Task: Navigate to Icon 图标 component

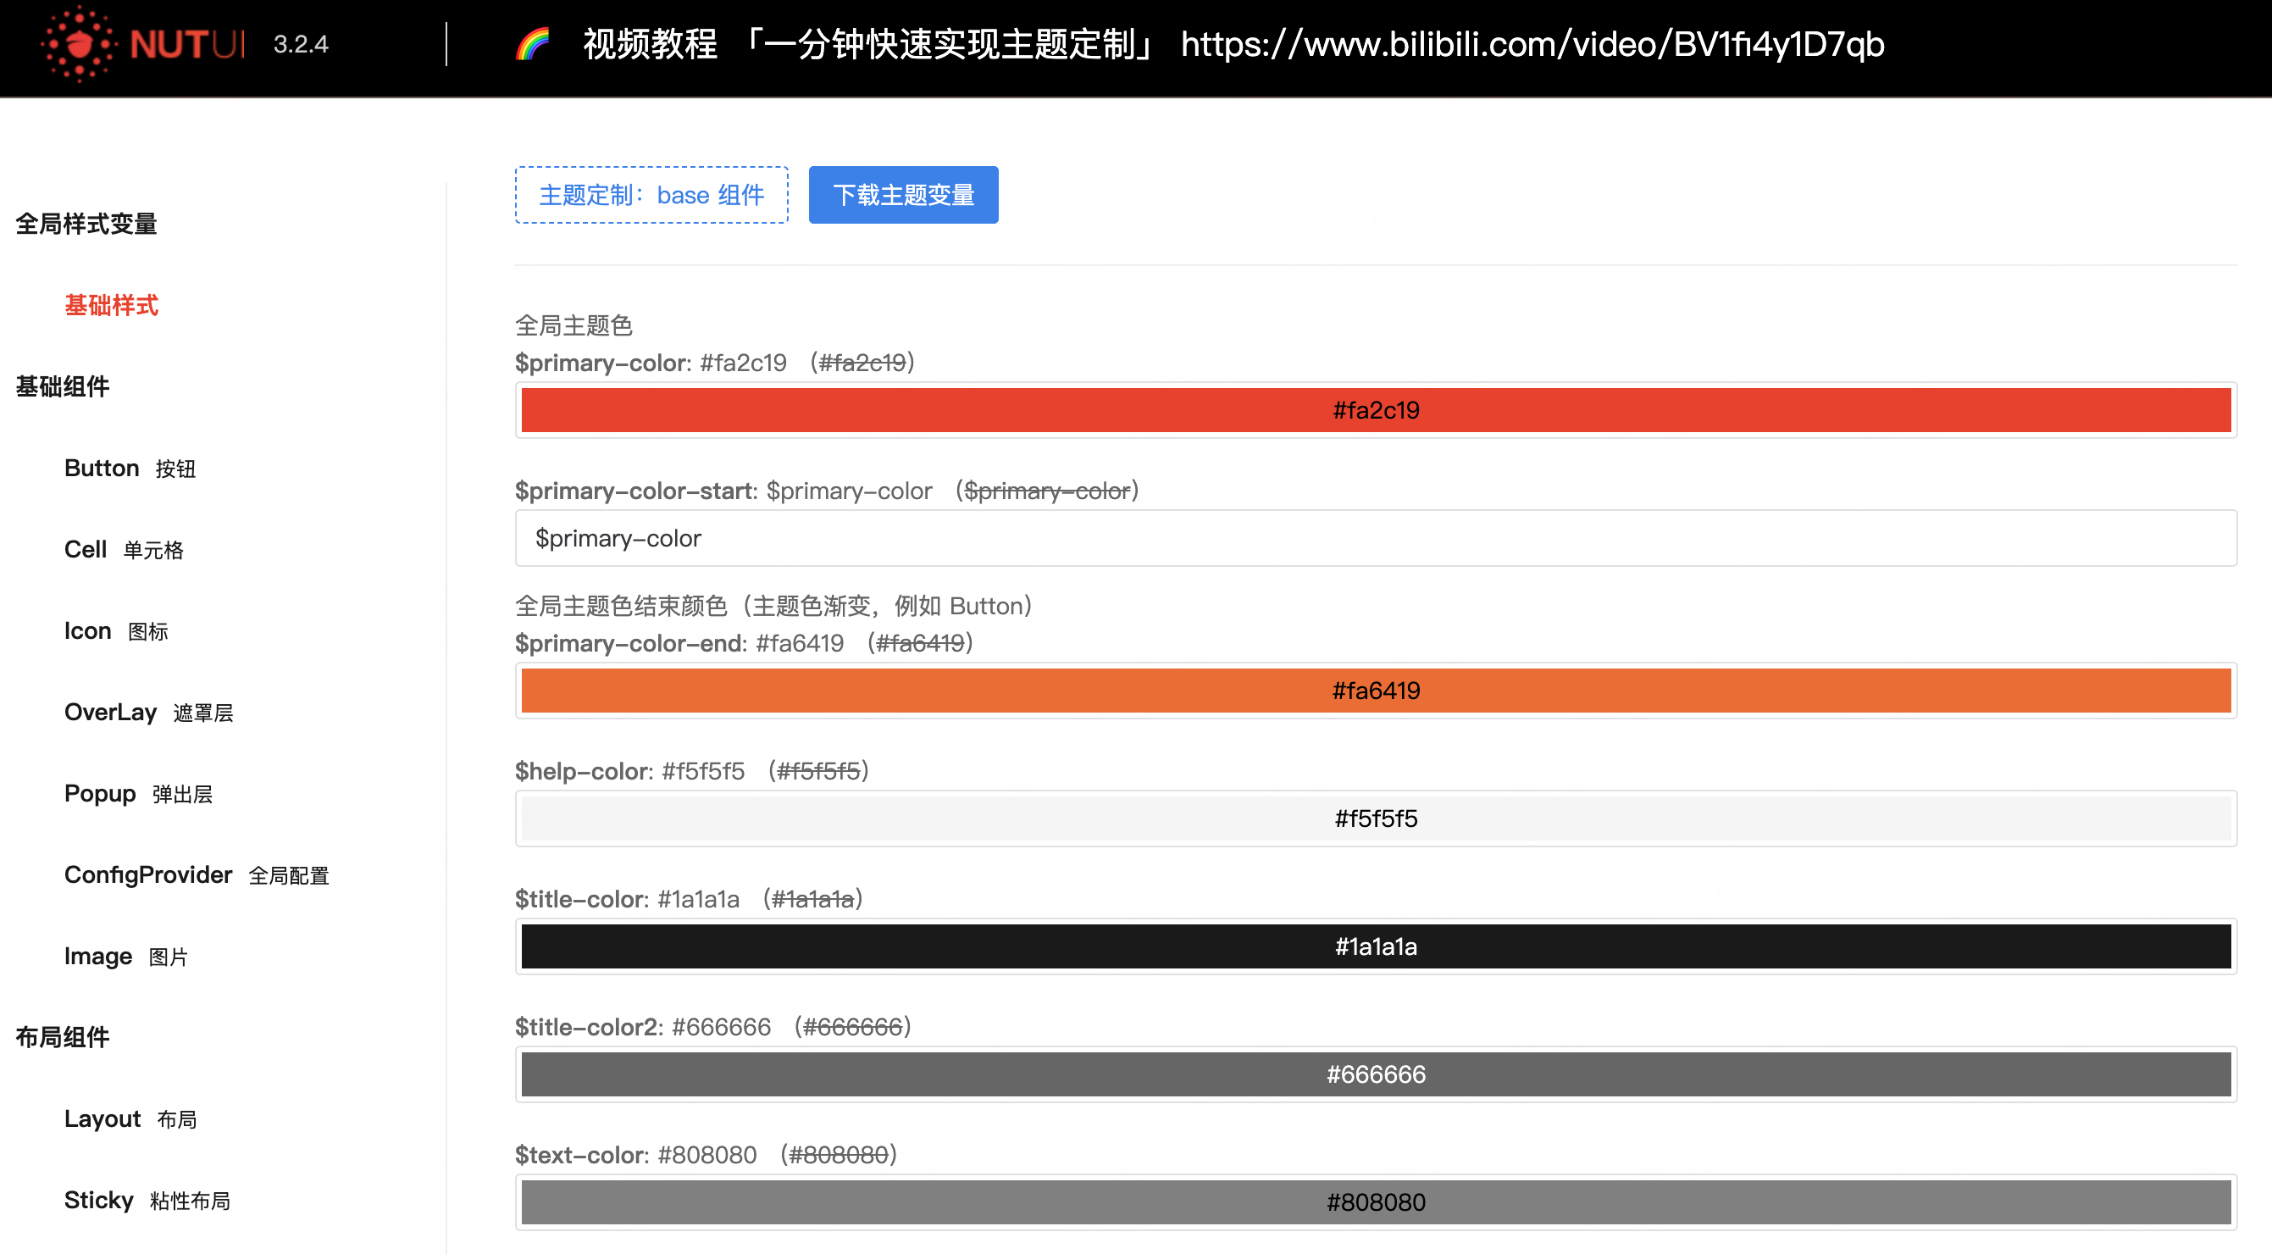Action: [x=115, y=630]
